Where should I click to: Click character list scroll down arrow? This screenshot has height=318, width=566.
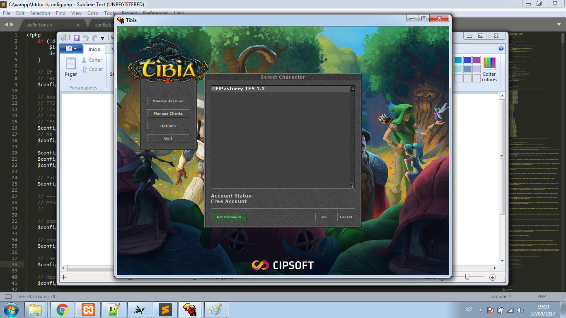click(352, 186)
